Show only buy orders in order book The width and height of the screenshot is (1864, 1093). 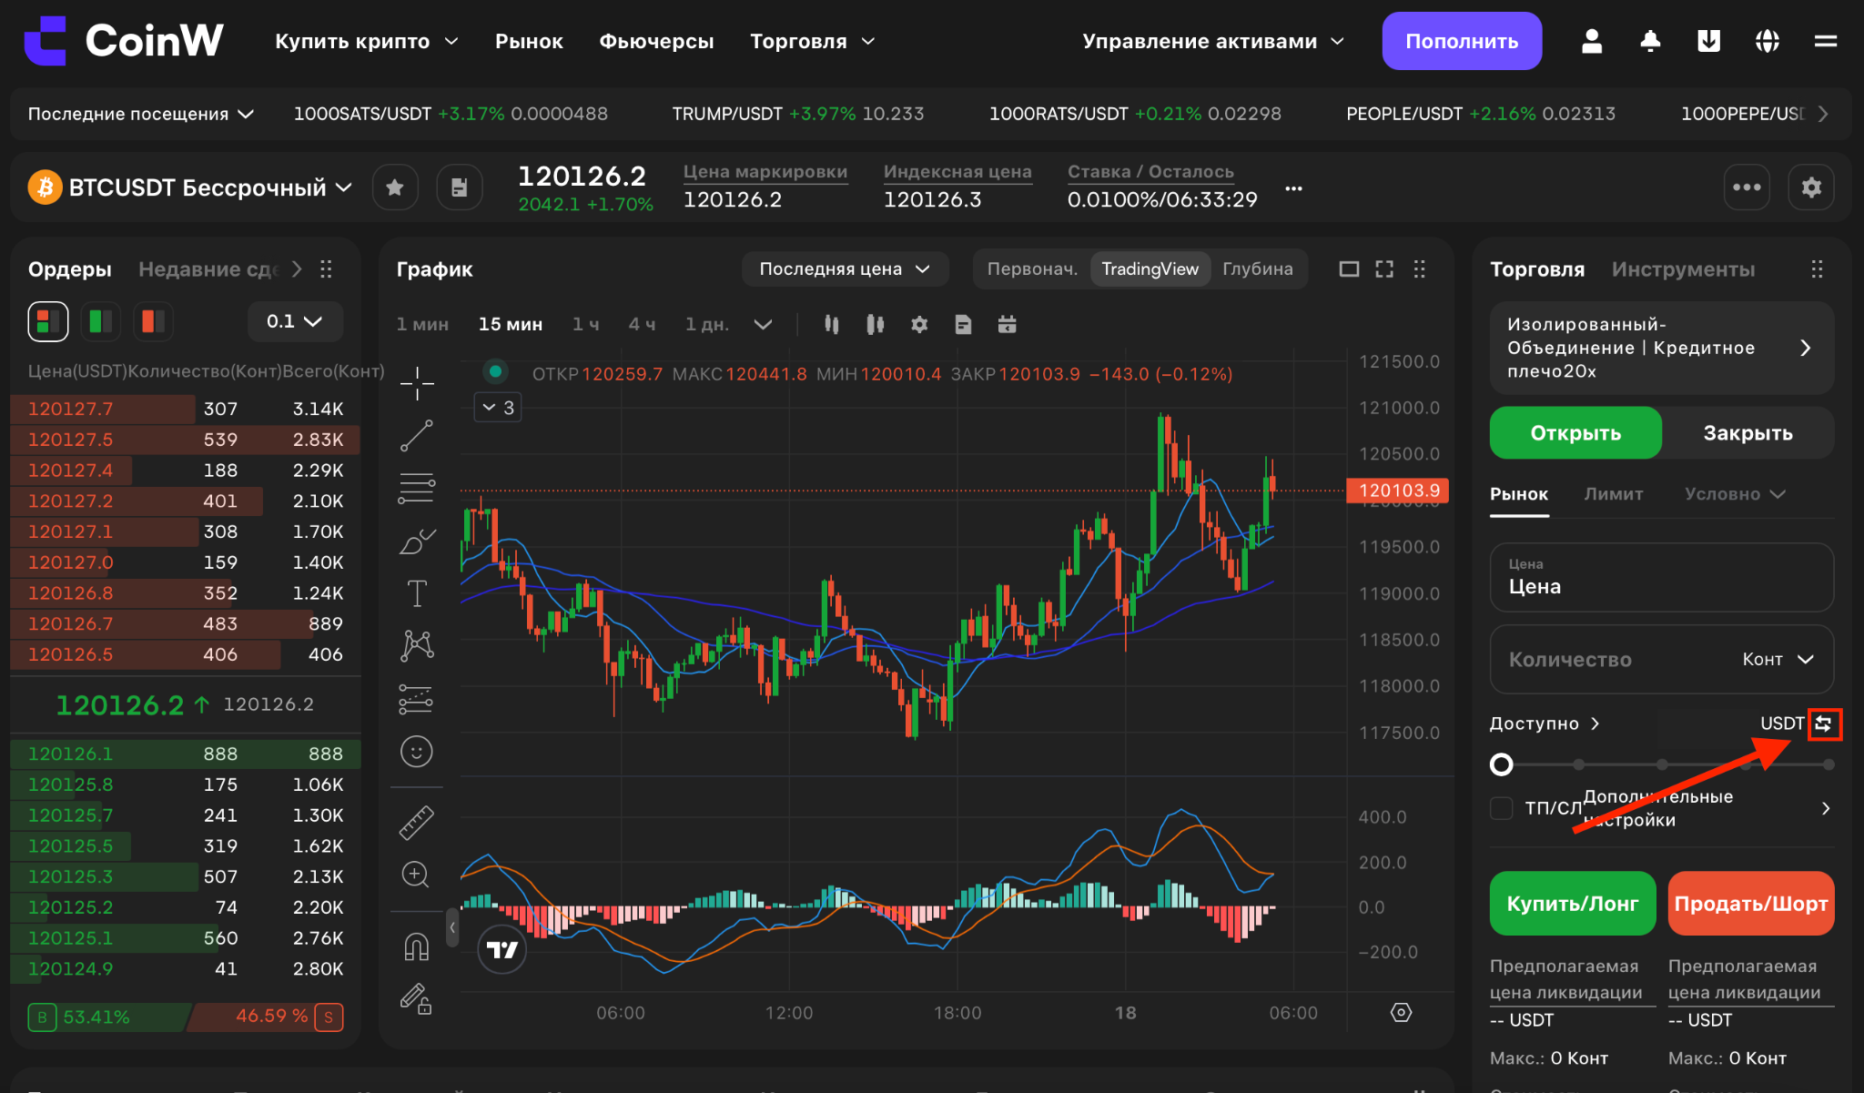pyautogui.click(x=101, y=321)
